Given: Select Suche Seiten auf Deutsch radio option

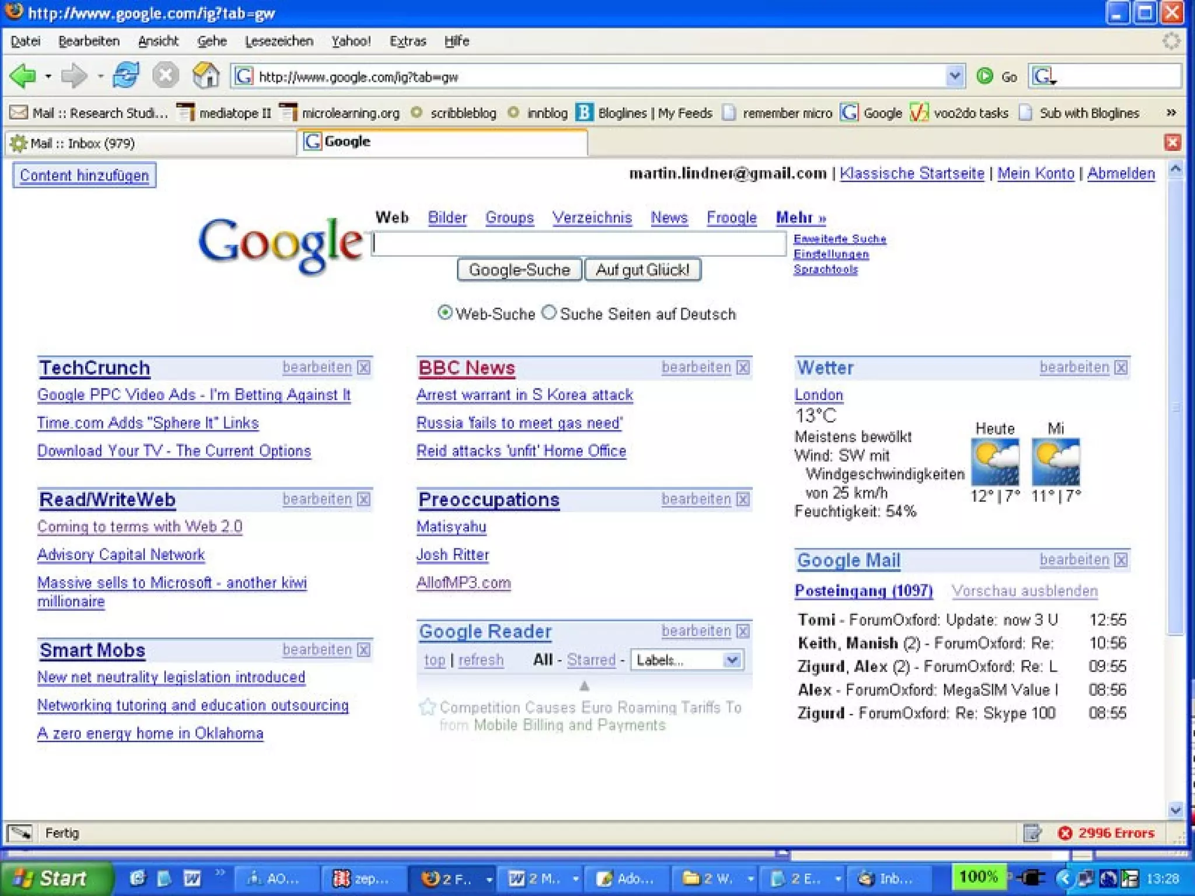Looking at the screenshot, I should pos(548,313).
